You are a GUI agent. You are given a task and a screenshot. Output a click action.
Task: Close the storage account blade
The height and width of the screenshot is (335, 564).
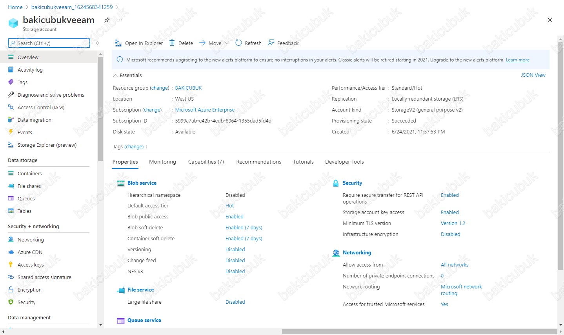pyautogui.click(x=550, y=20)
